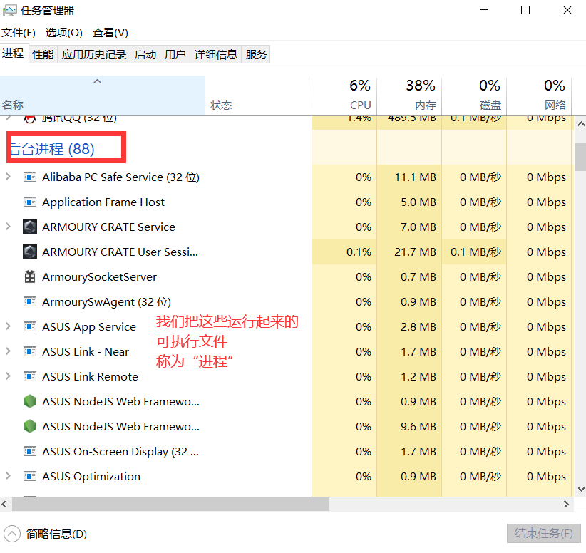
Task: Click the vertical scrollbar thumb
Action: tap(580, 156)
